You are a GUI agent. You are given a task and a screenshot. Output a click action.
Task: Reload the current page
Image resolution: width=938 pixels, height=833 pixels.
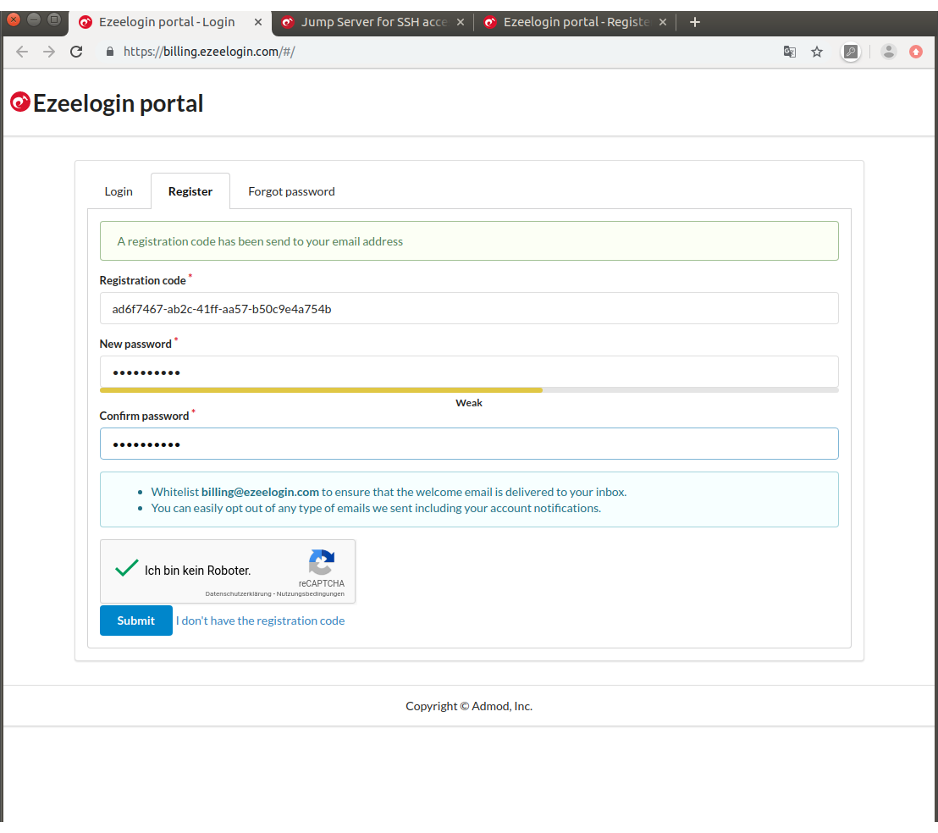pyautogui.click(x=76, y=52)
